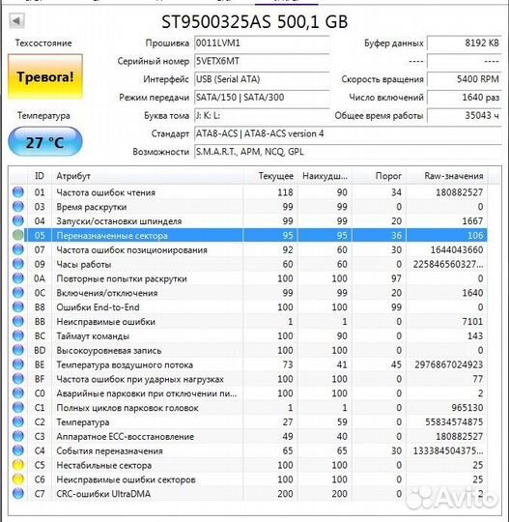Image resolution: width=509 pixels, height=522 pixels.
Task: Sort by the Атрибут column header
Action: tap(148, 176)
